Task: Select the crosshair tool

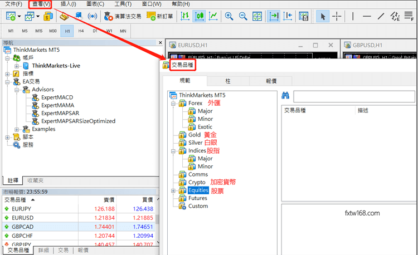Action: (337, 17)
